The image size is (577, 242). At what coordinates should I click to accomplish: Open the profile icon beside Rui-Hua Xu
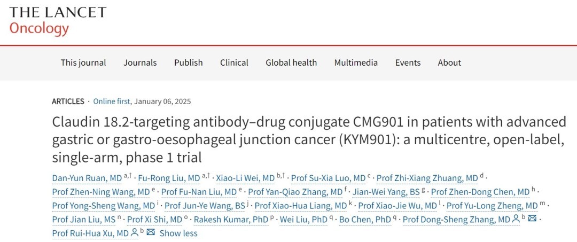[135, 232]
